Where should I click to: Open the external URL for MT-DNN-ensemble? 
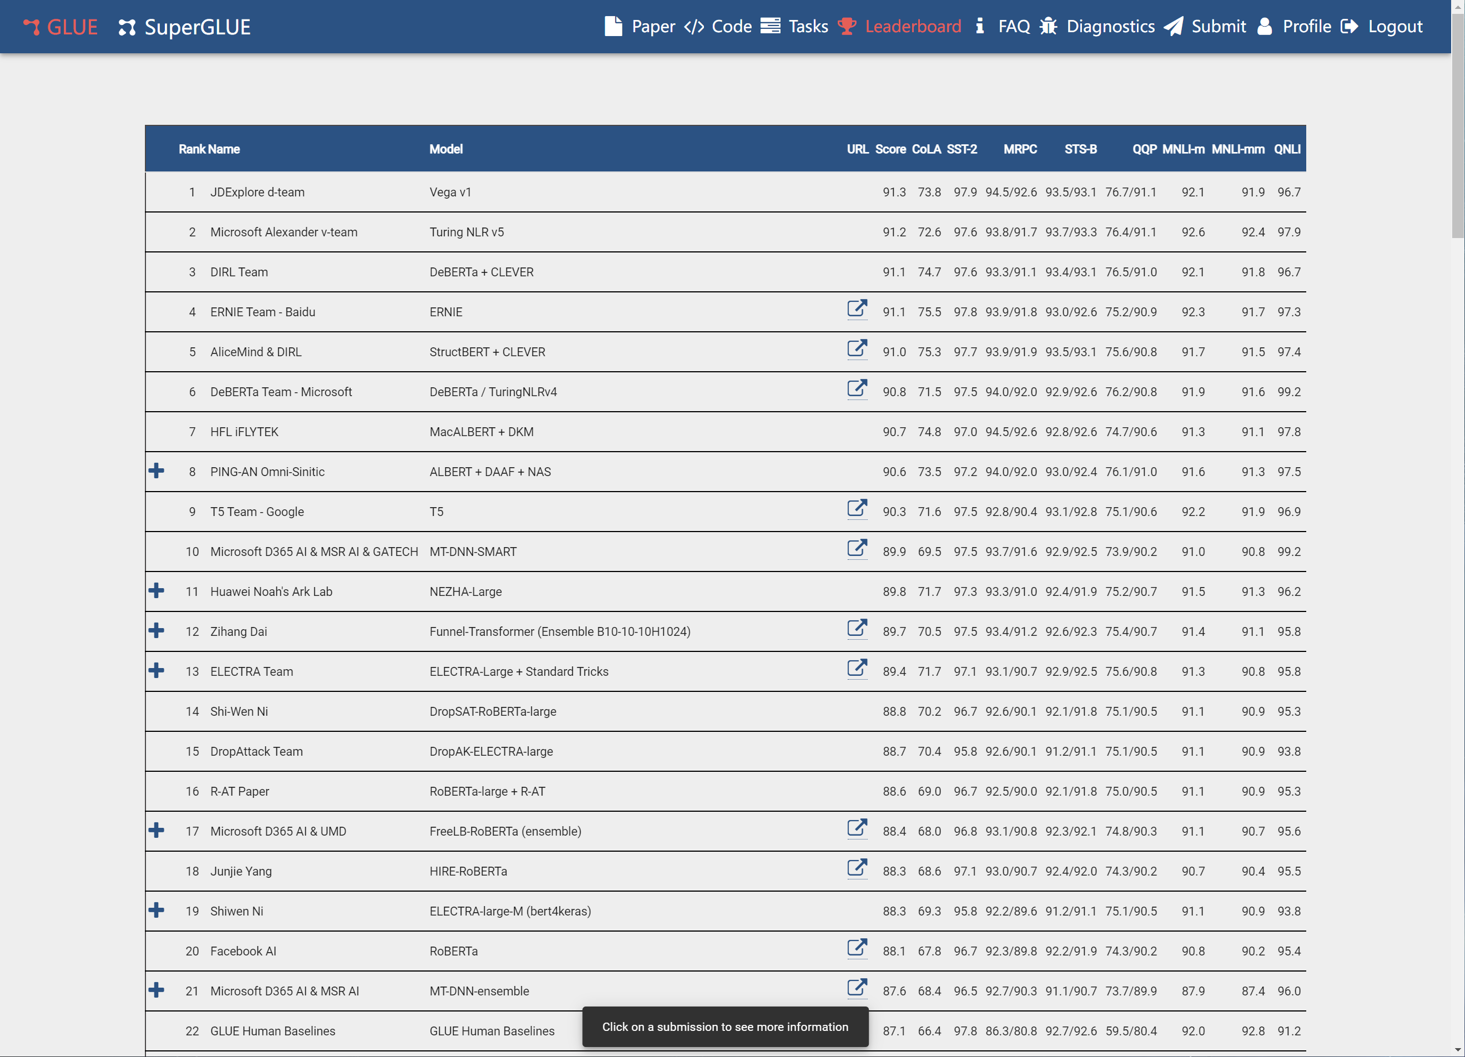click(857, 989)
